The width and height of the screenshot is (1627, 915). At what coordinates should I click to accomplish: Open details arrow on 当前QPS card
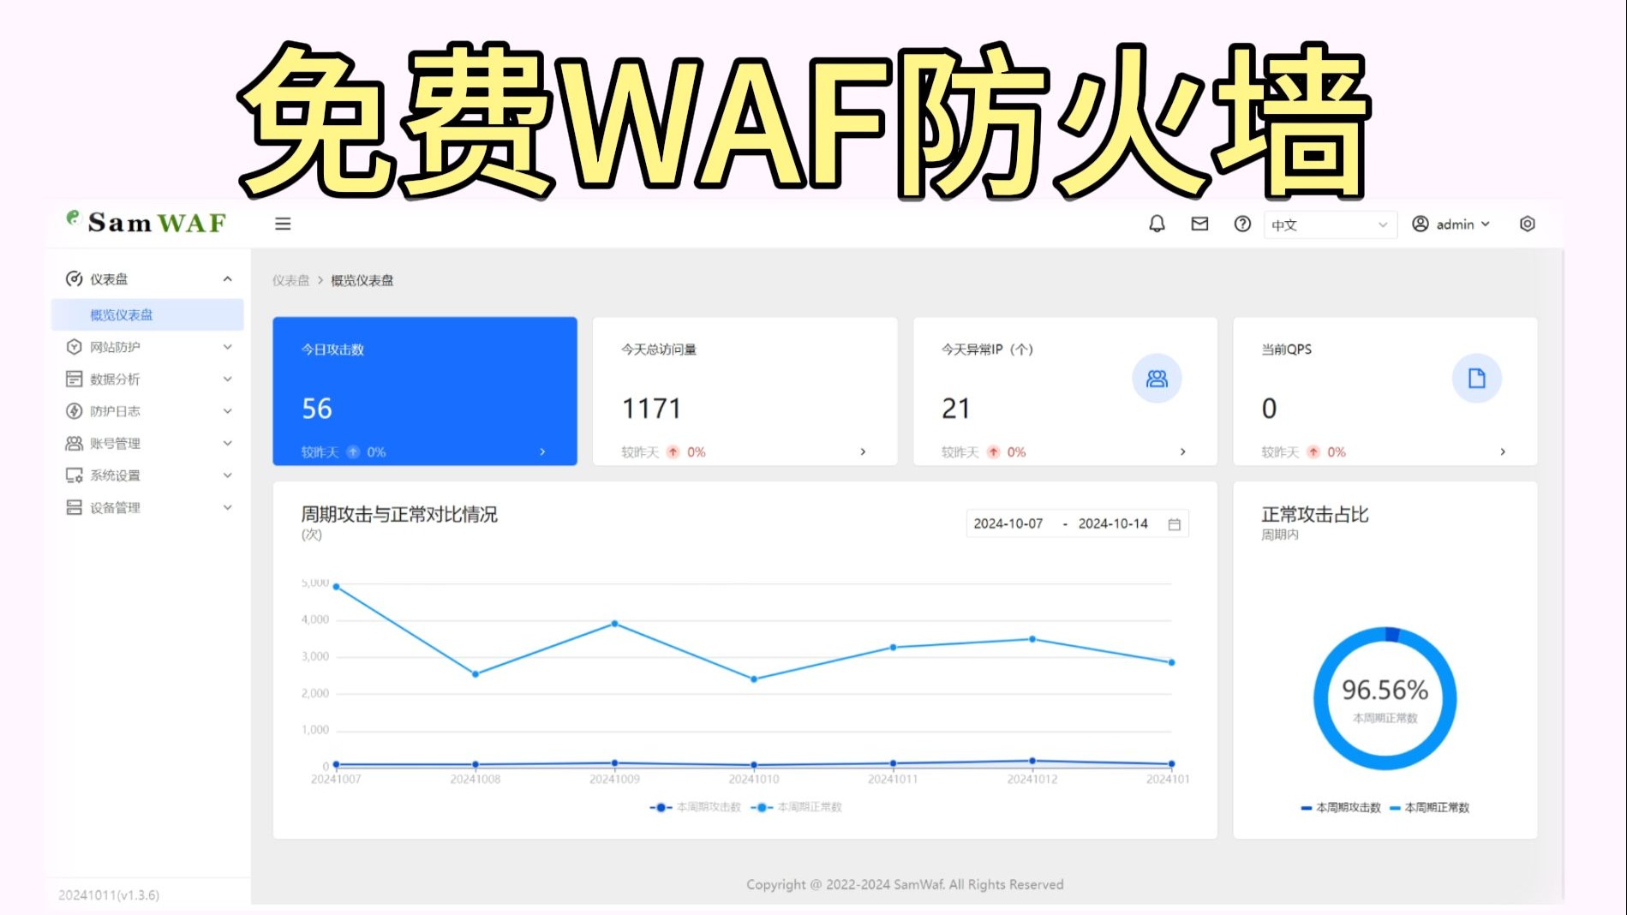(x=1503, y=452)
